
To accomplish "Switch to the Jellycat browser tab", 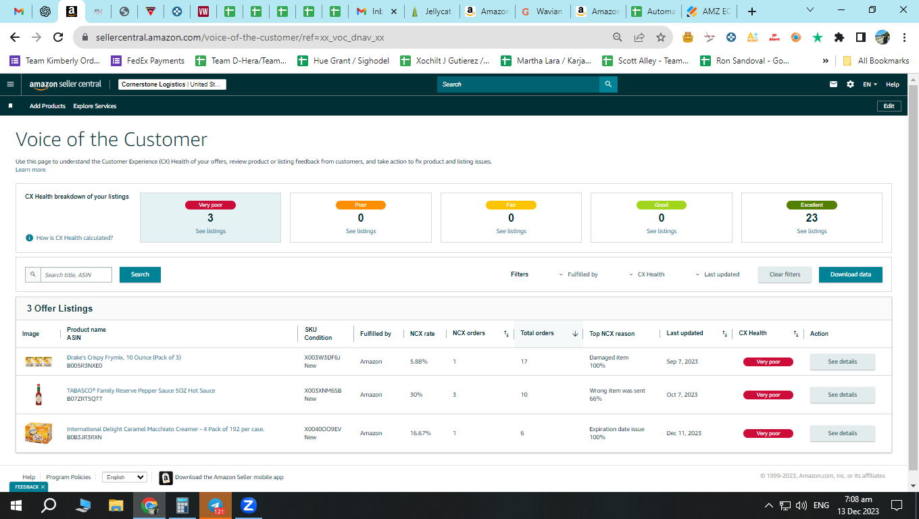I will [432, 11].
